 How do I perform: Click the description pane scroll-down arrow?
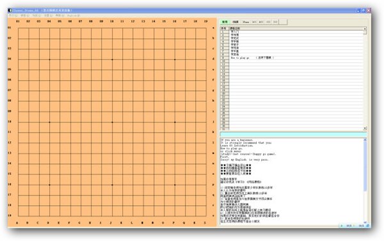tap(365, 222)
